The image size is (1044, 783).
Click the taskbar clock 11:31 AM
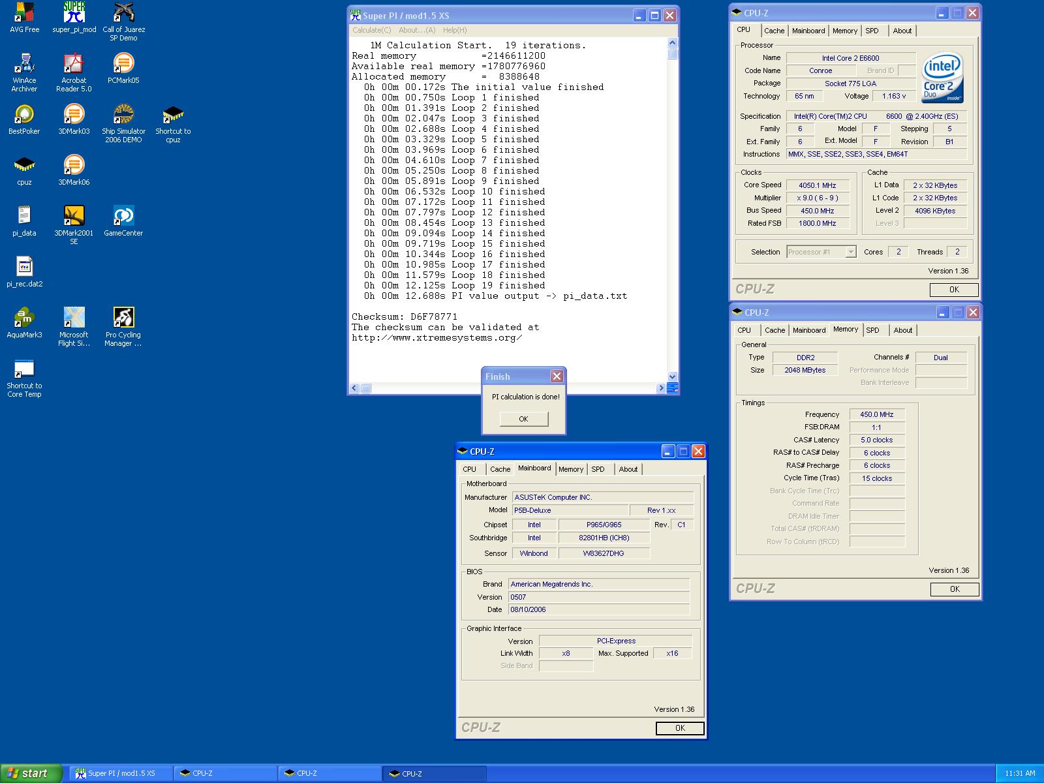pyautogui.click(x=1020, y=774)
